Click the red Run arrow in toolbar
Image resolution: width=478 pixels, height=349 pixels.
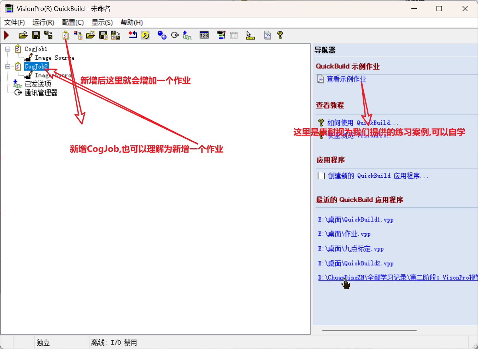pyautogui.click(x=6, y=35)
